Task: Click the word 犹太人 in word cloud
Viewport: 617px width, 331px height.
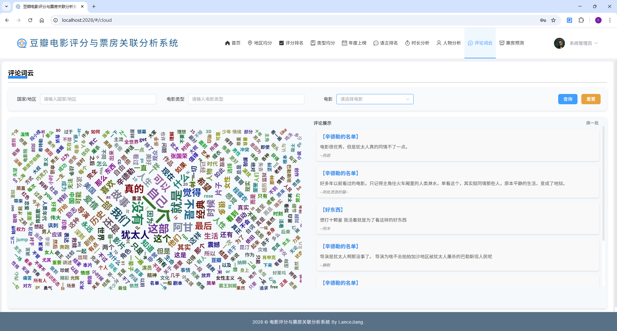Action: click(135, 235)
